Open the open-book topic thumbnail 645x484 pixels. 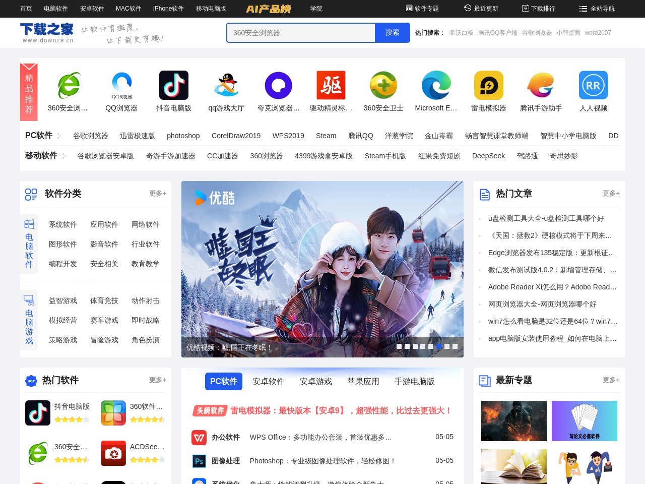514,466
